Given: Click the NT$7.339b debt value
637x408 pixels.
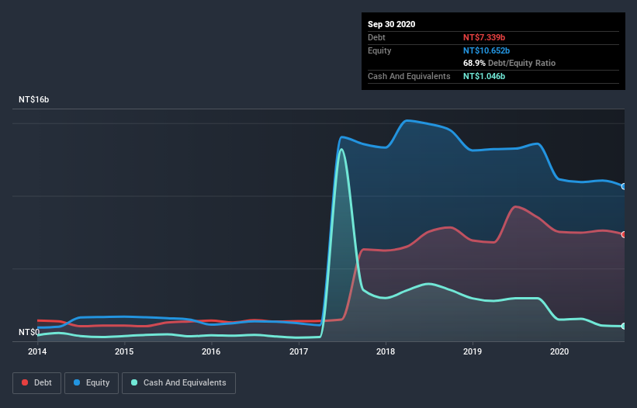Looking at the screenshot, I should (x=484, y=37).
